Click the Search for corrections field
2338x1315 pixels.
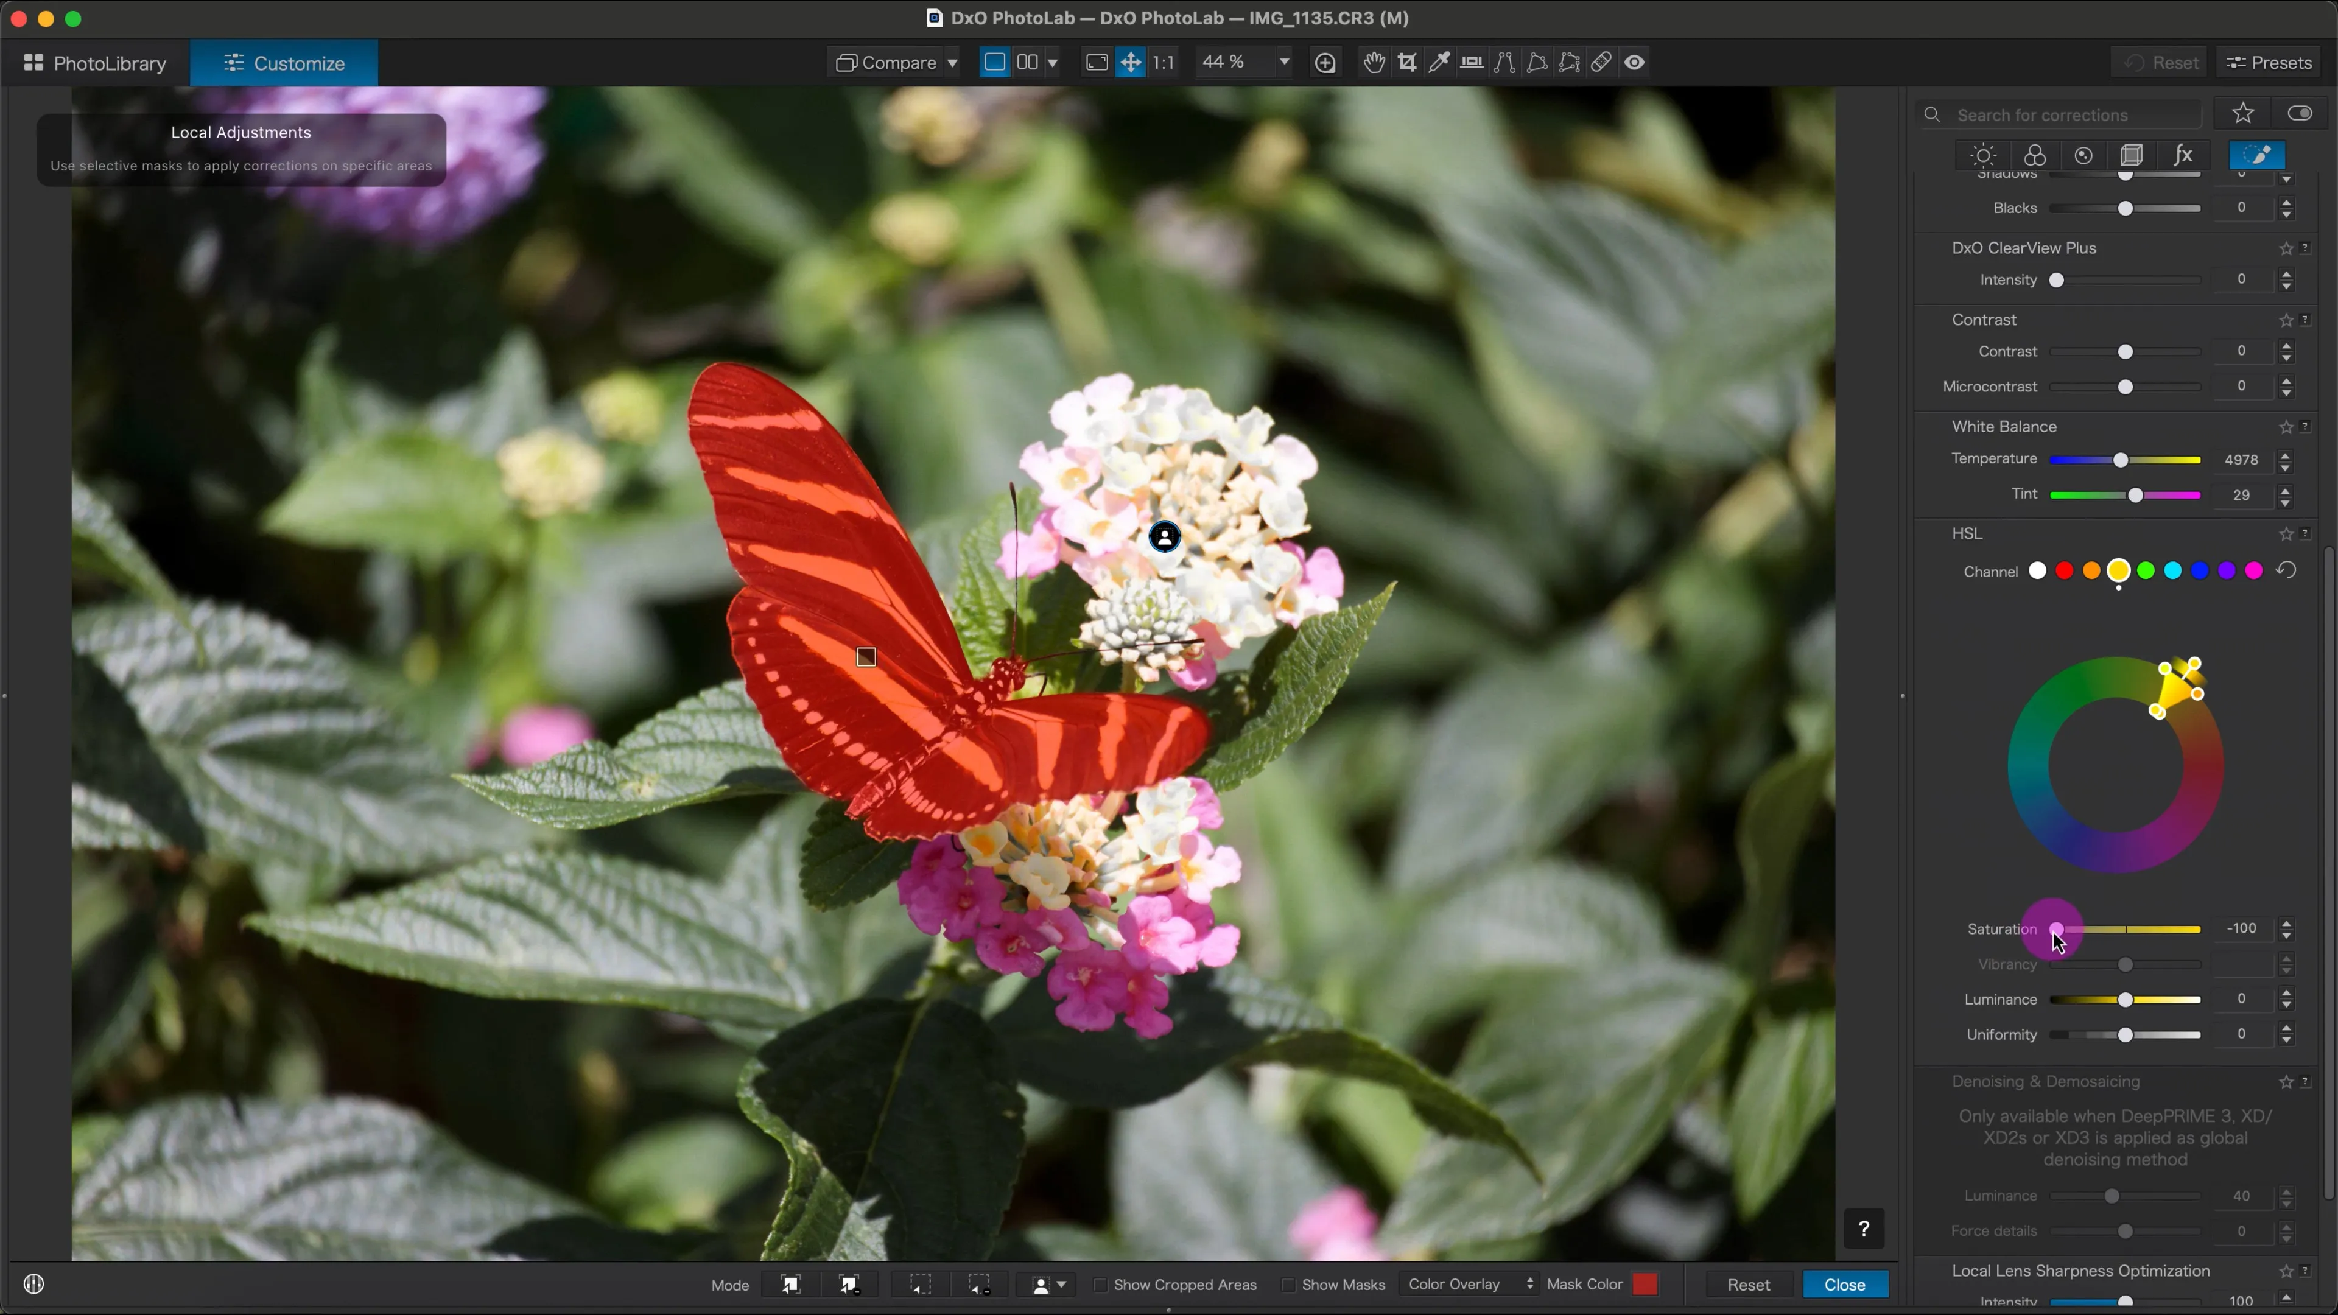tap(2069, 114)
